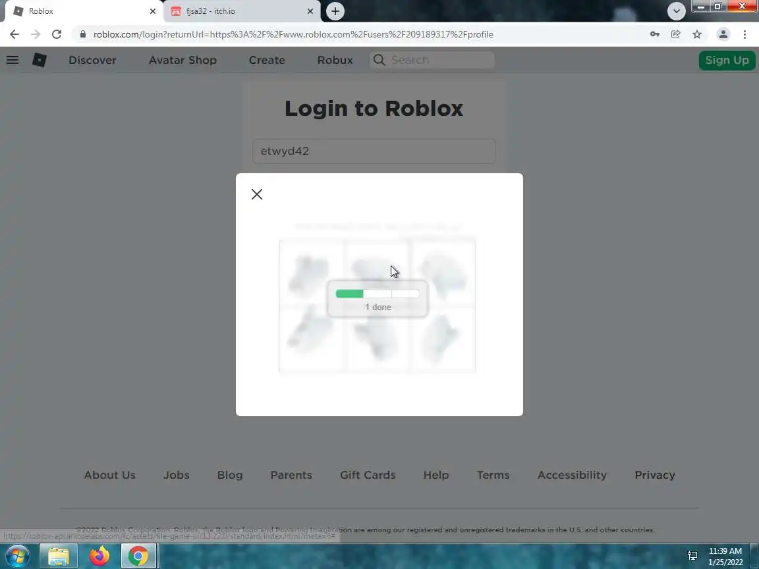Viewport: 759px width, 569px height.
Task: Select the bottom-right captcha image
Action: 443,339
